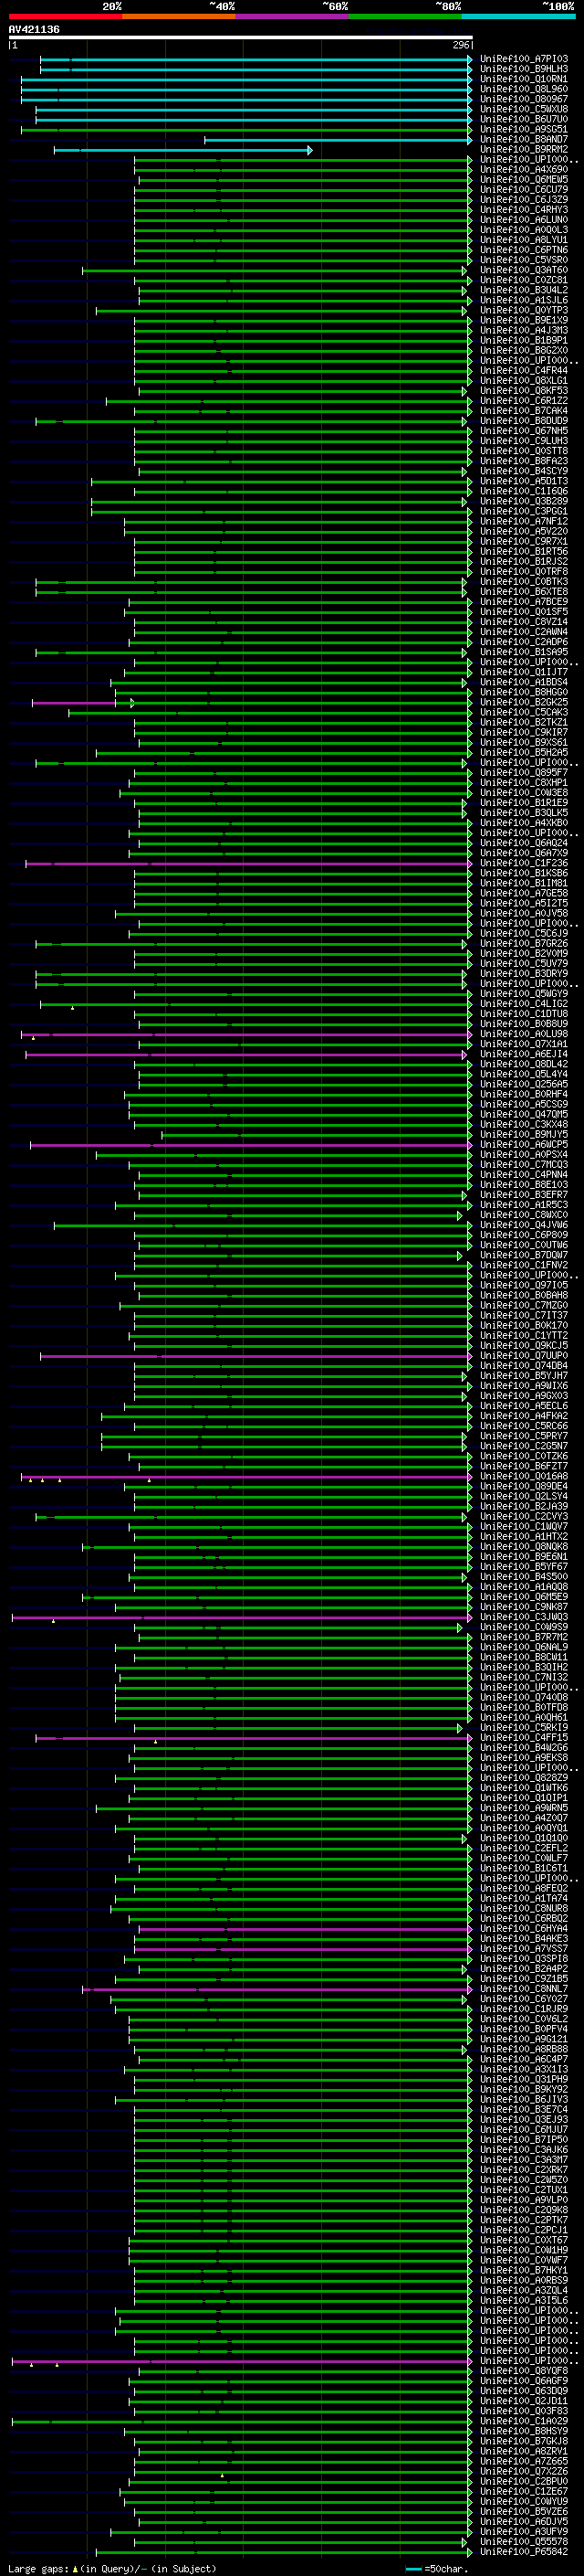Screen dimensions: 584x2576
Task: Click the purple ~60% legend segment
Action: (x=291, y=16)
